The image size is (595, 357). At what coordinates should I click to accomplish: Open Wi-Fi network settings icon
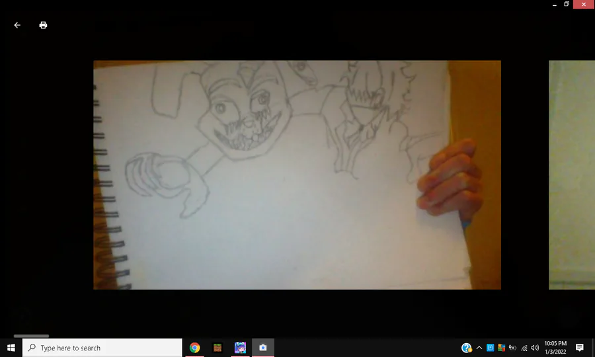(x=524, y=348)
